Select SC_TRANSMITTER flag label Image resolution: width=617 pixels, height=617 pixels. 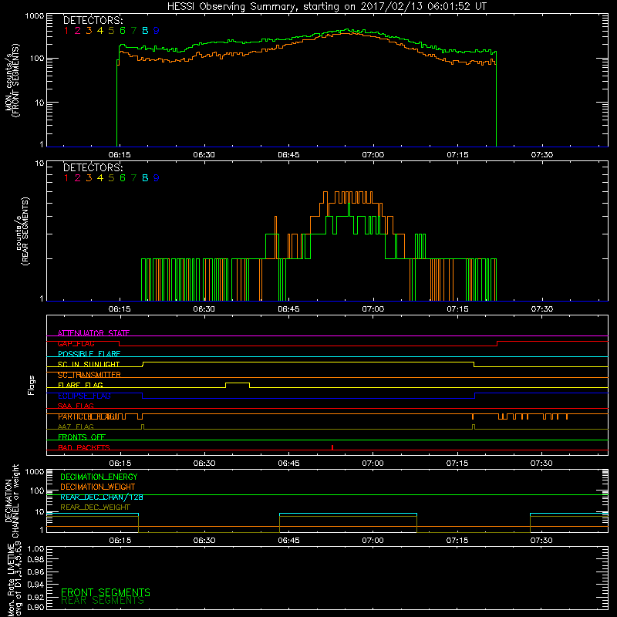(x=89, y=375)
